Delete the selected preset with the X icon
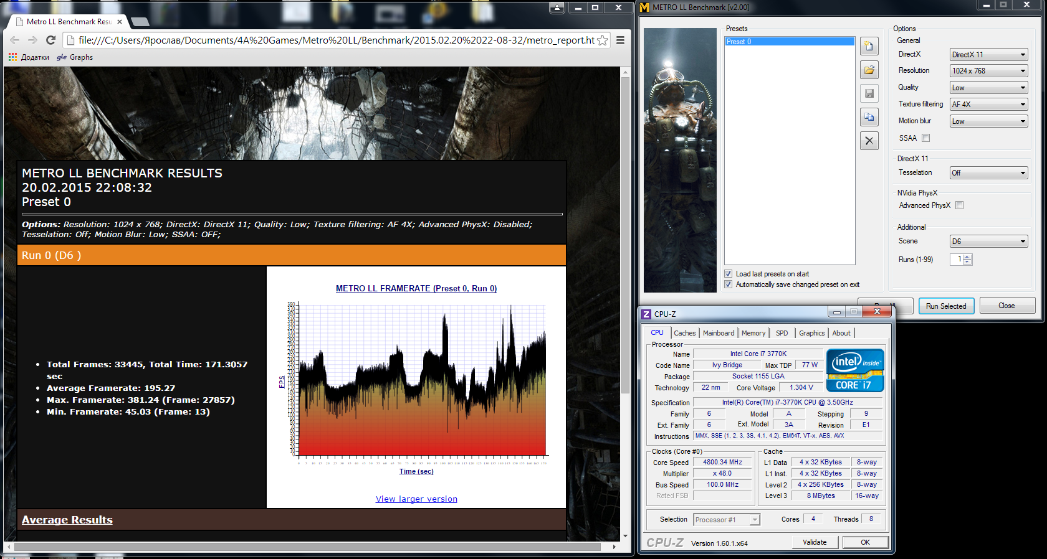1047x559 pixels. click(869, 141)
